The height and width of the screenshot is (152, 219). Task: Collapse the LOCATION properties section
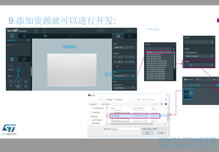click(135, 53)
